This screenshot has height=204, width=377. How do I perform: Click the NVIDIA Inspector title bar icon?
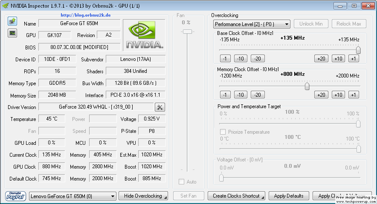(x=5, y=6)
